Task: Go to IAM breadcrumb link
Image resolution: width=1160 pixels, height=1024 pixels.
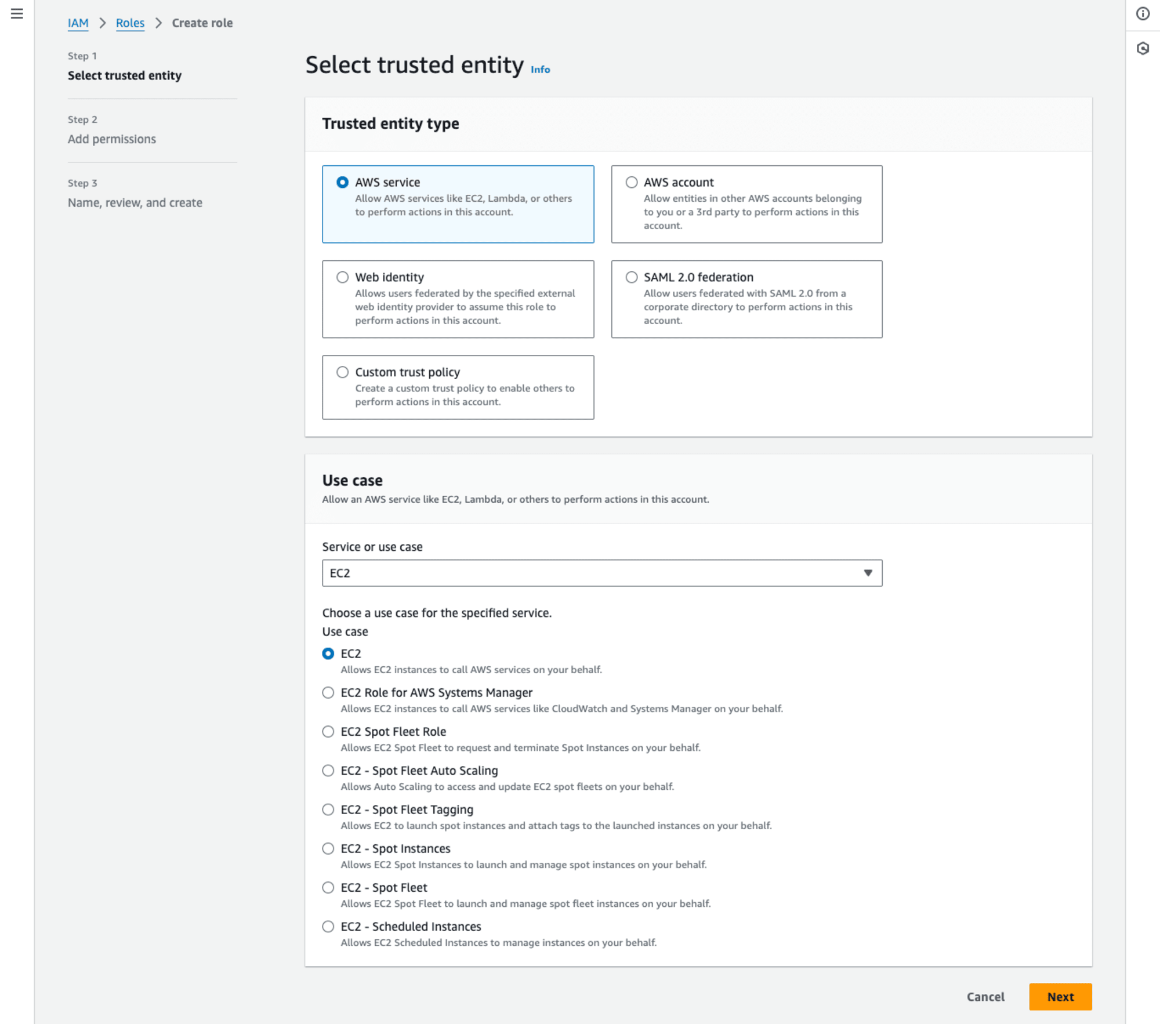Action: click(78, 23)
